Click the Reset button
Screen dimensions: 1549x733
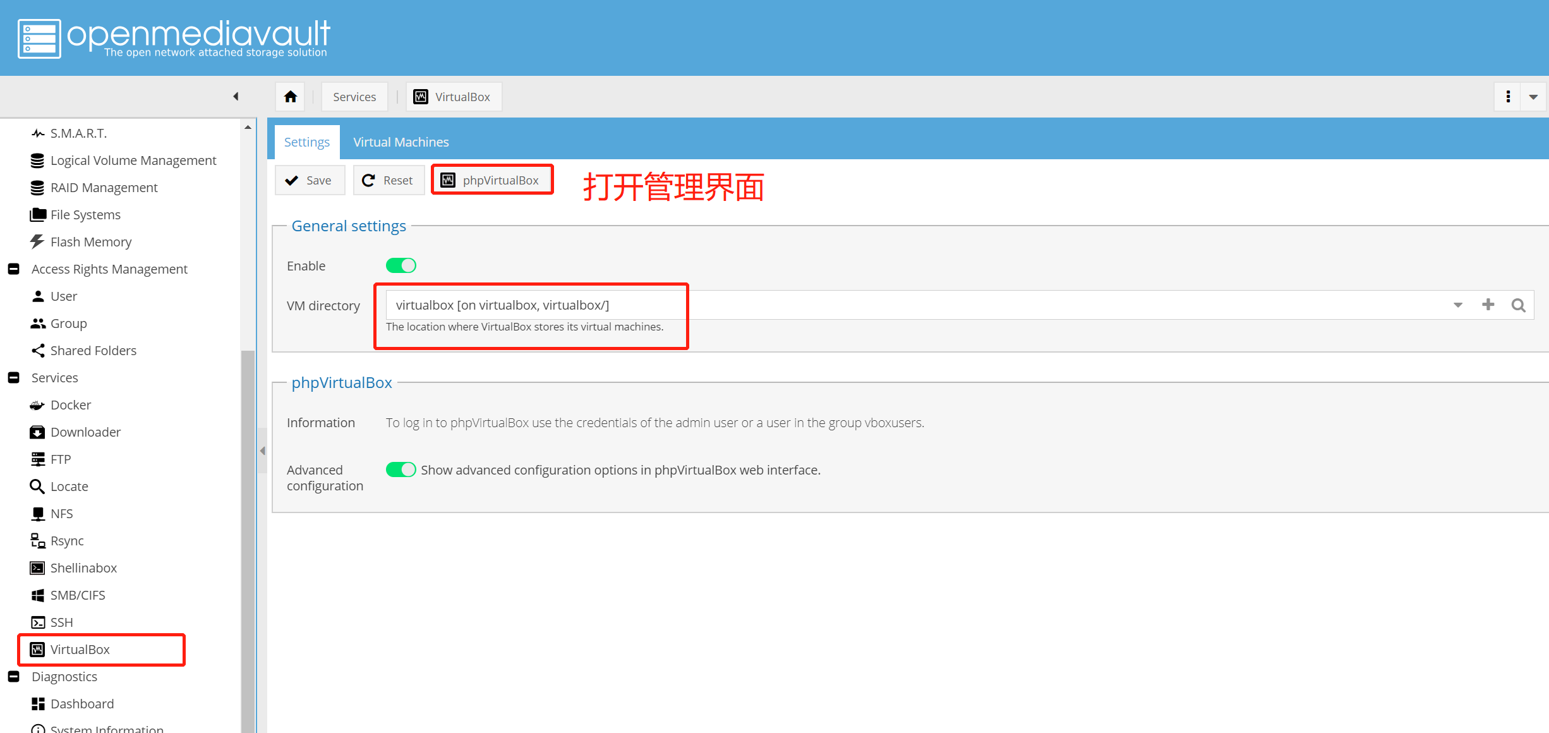(386, 180)
